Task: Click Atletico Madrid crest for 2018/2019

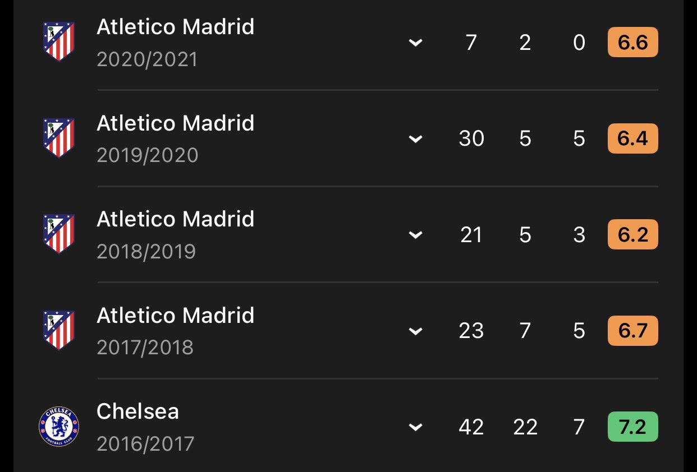Action: tap(59, 234)
